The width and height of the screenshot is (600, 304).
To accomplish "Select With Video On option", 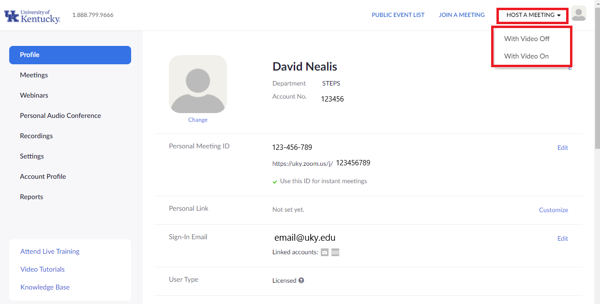I will [526, 56].
